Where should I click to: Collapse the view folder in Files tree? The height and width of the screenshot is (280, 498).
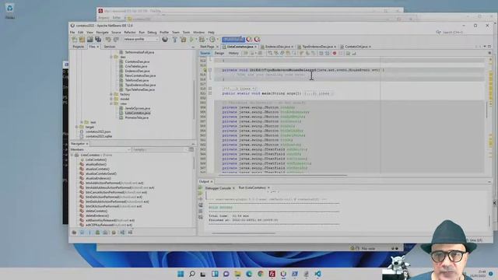[111, 103]
